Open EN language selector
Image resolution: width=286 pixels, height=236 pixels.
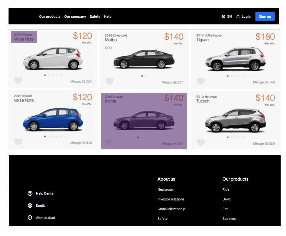tap(227, 16)
